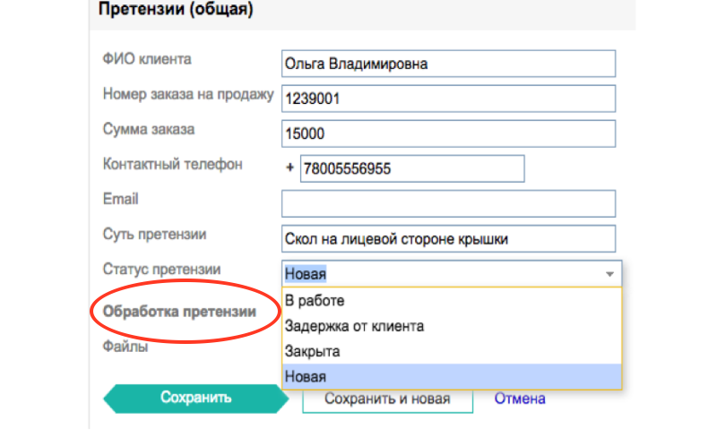The height and width of the screenshot is (446, 717).
Task: Click the 'Претензии (общая)' form title
Action: point(176,9)
